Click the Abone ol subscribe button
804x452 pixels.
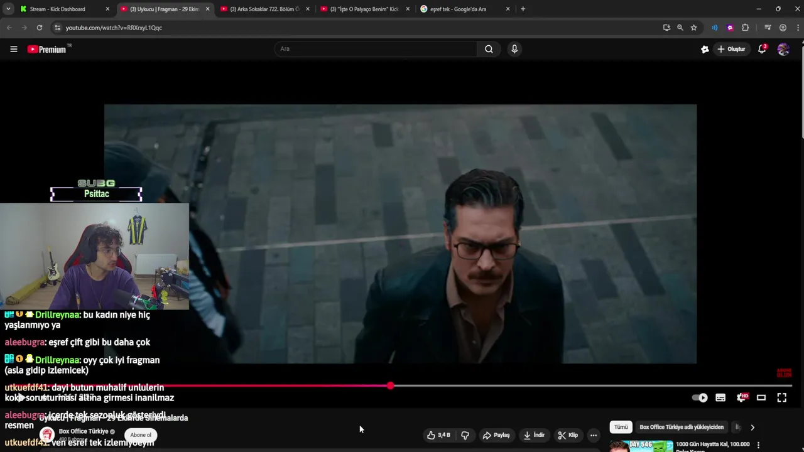coord(141,435)
